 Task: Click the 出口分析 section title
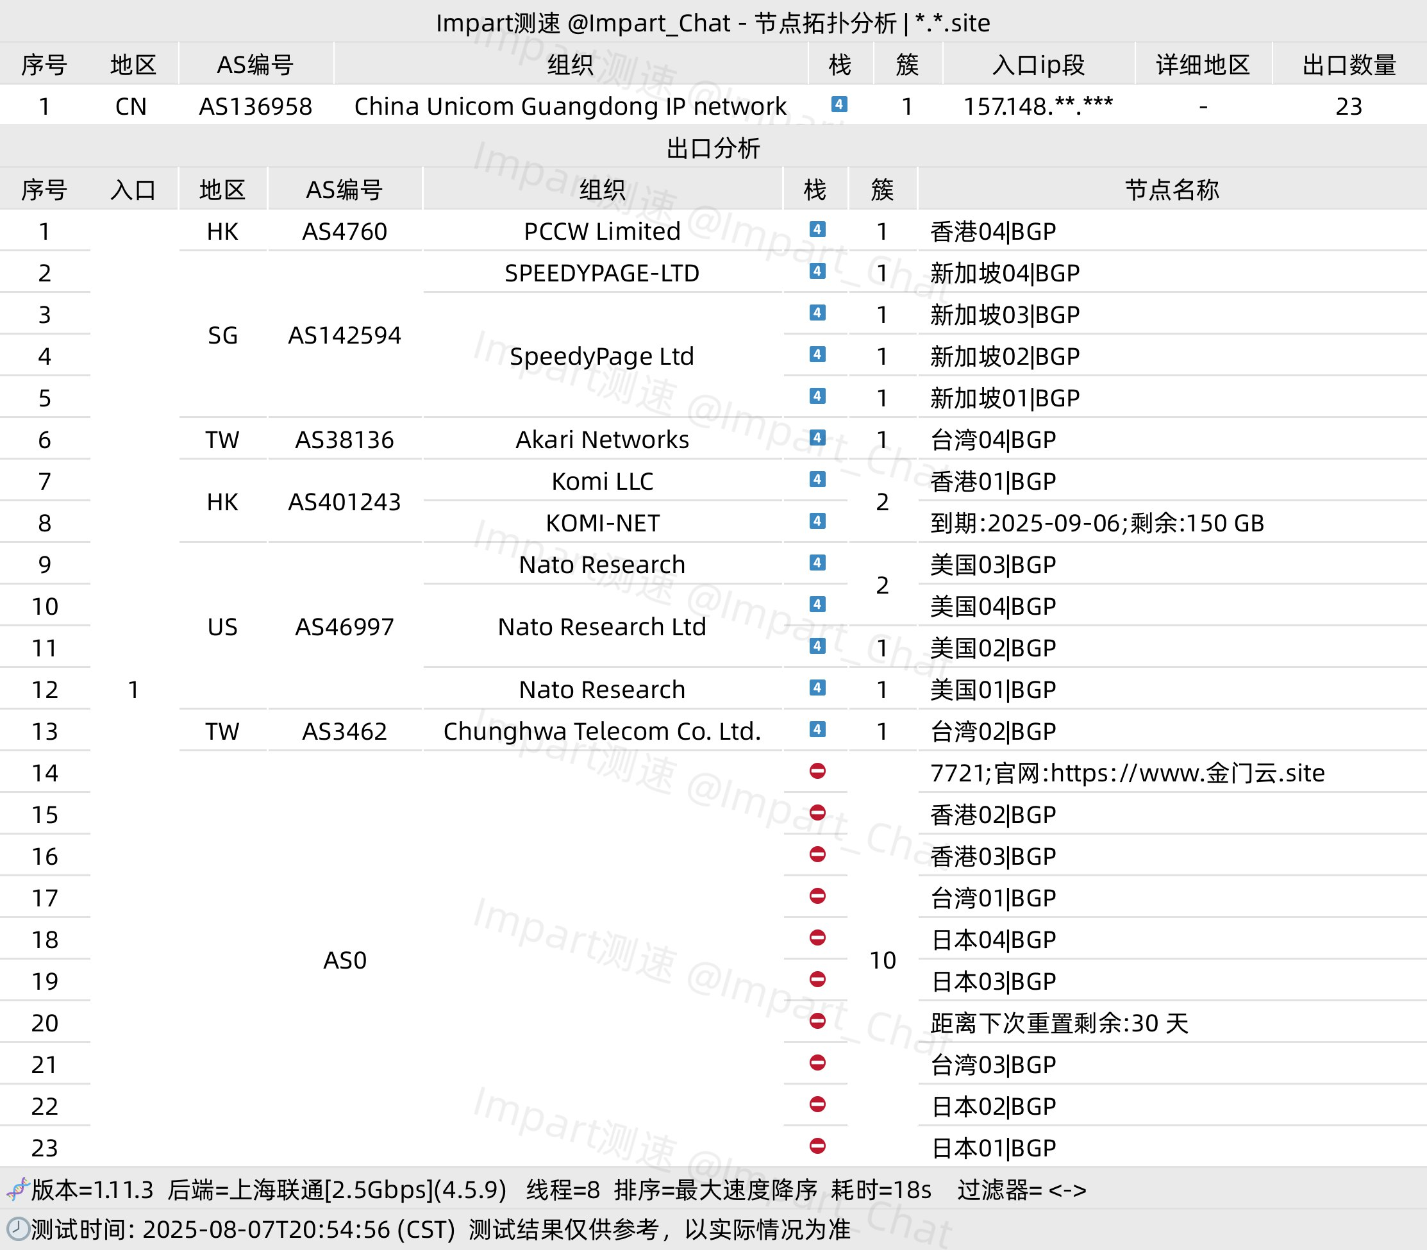713,148
